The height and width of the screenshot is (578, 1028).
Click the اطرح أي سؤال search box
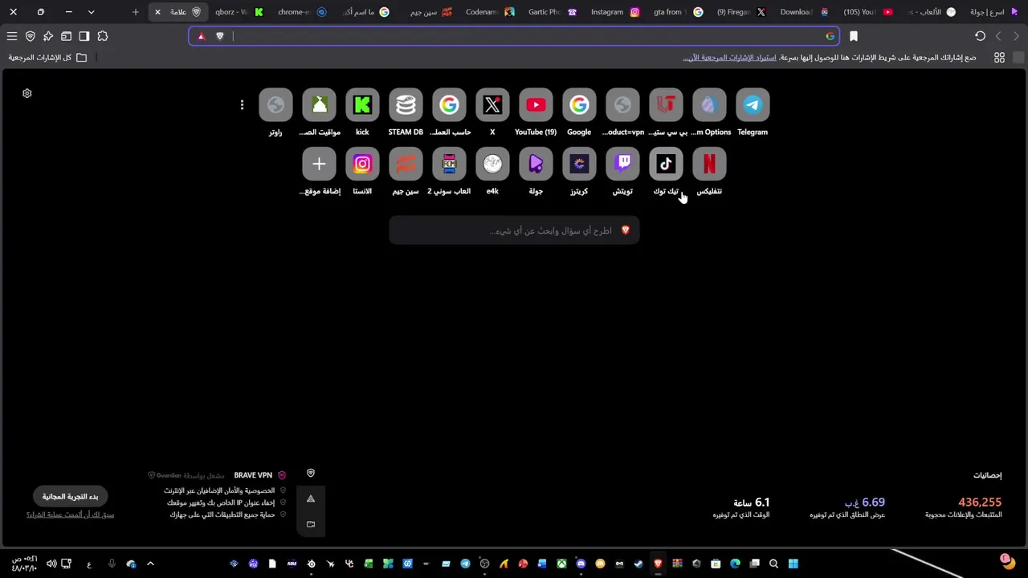pyautogui.click(x=514, y=230)
